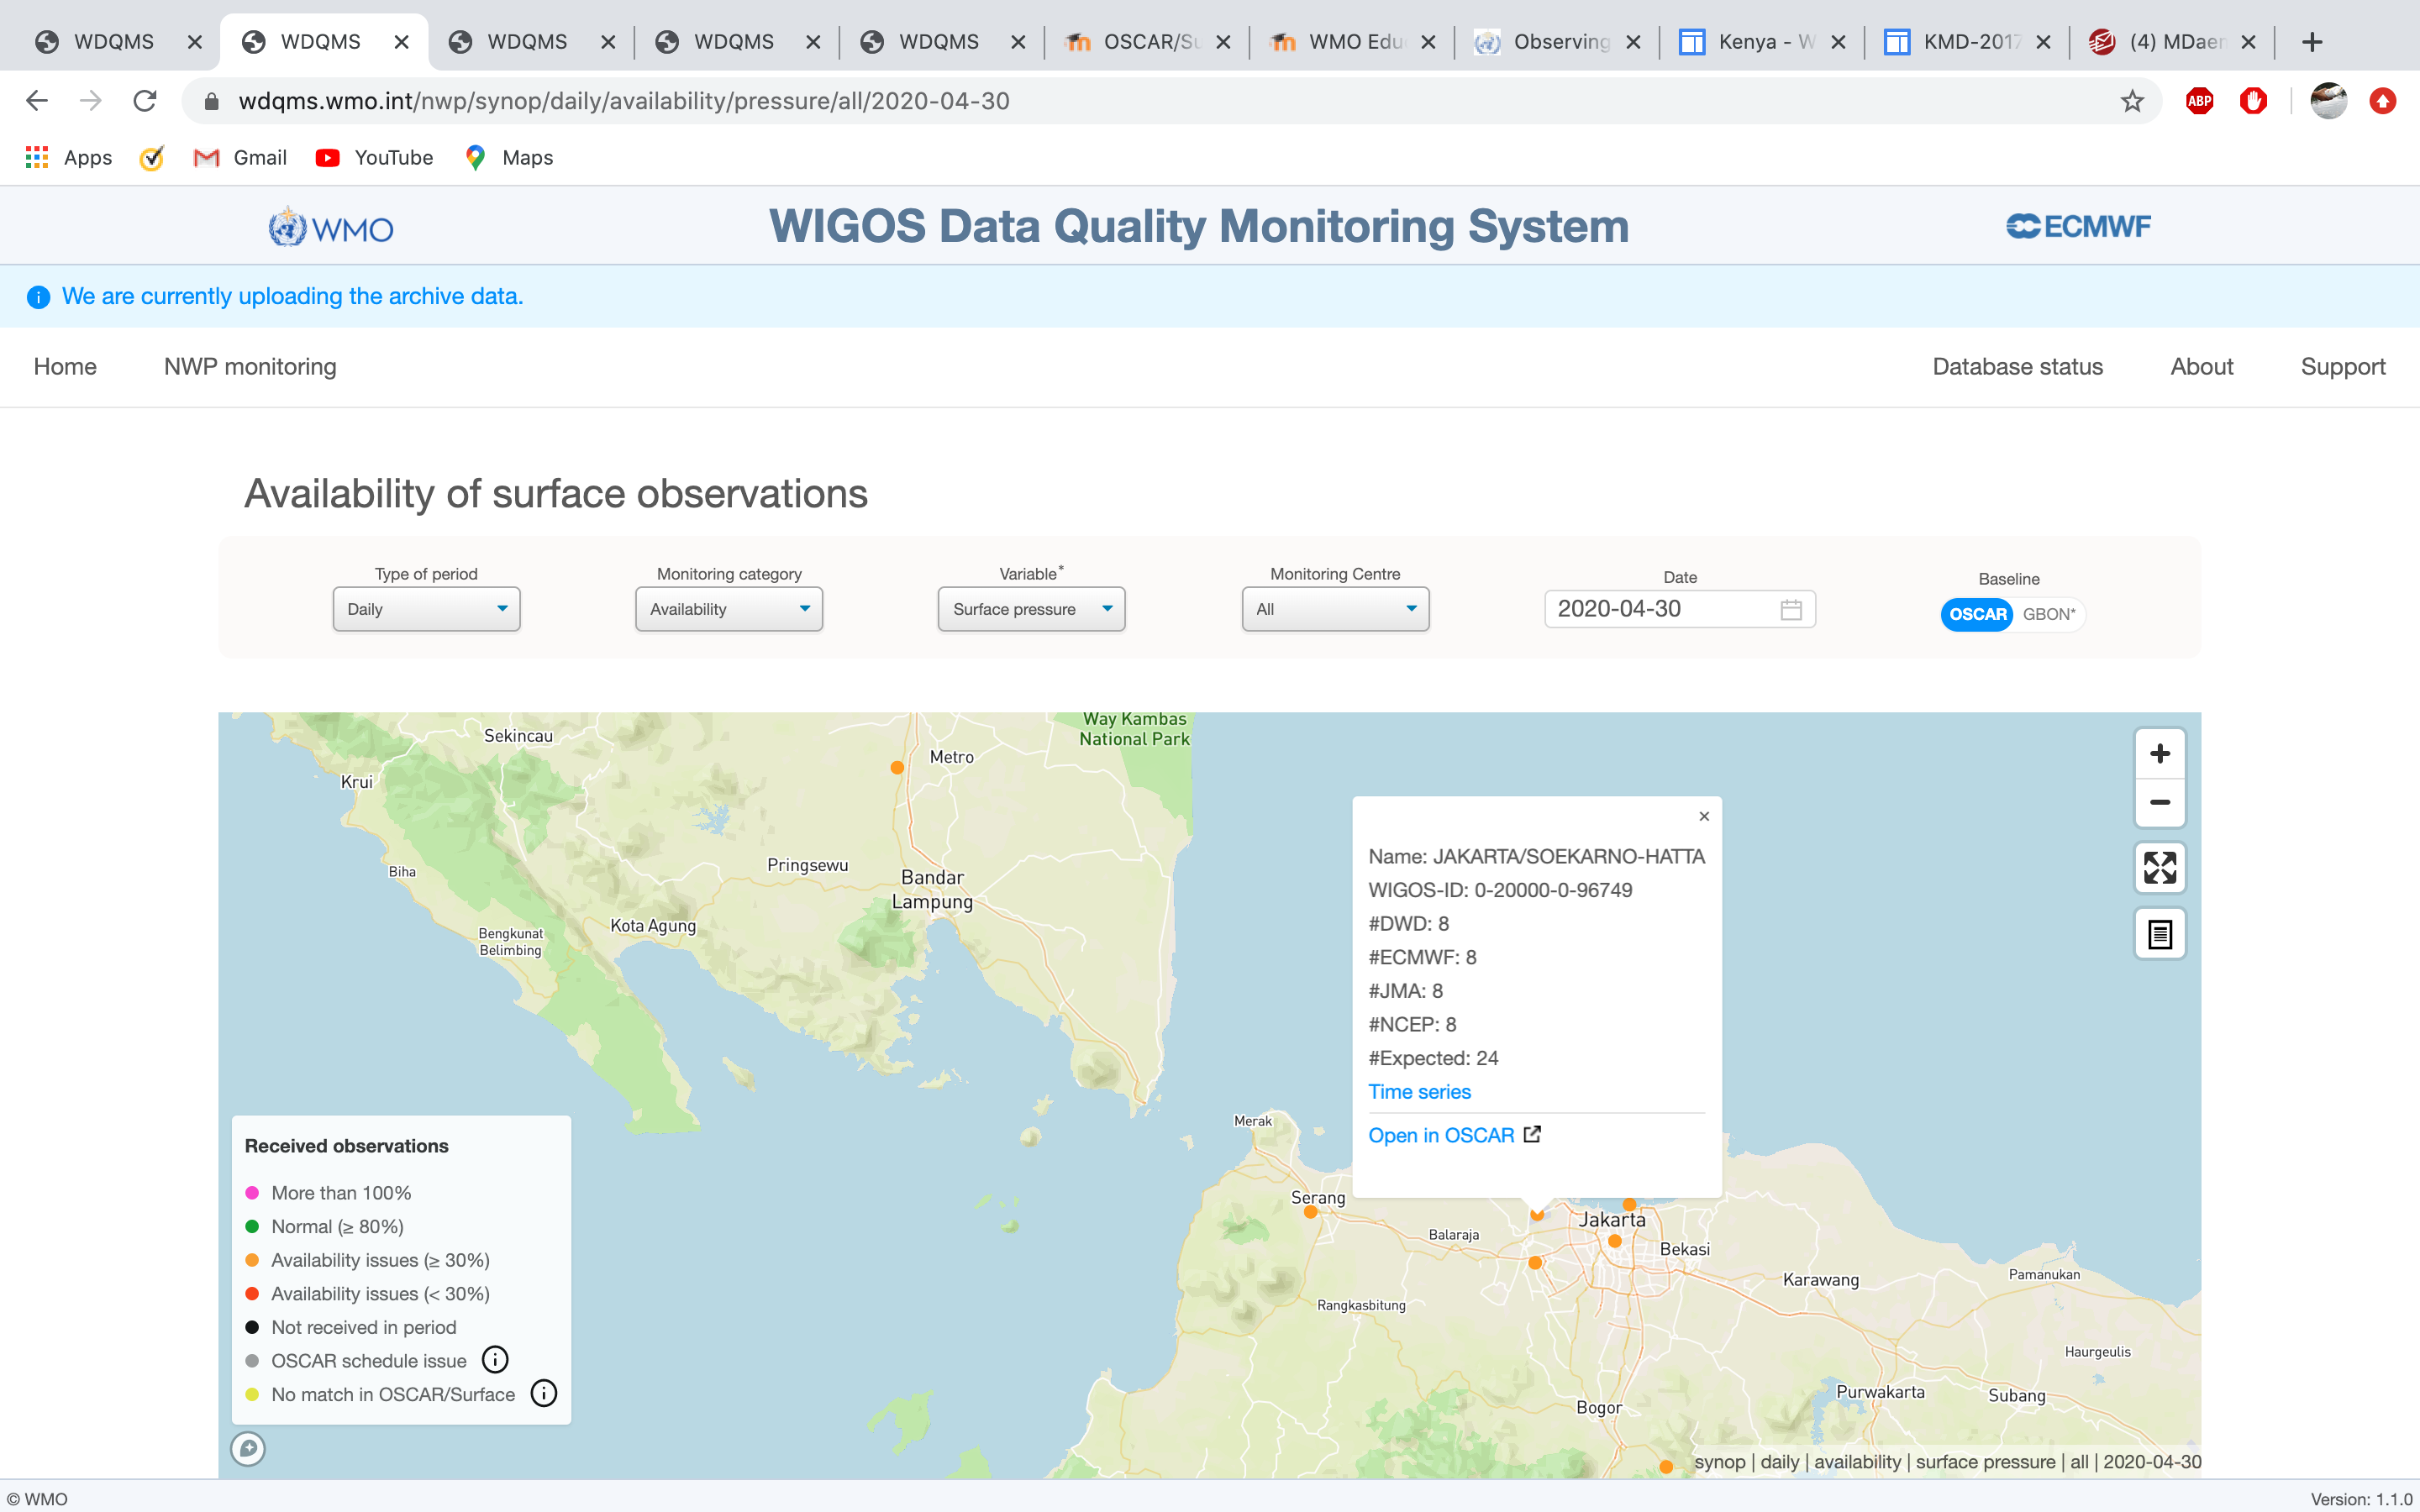The height and width of the screenshot is (1512, 2420).
Task: Open the map legend list icon
Action: pyautogui.click(x=2159, y=934)
